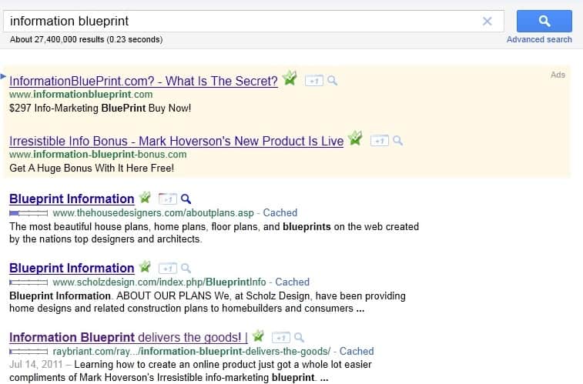This screenshot has height=384, width=583.
Task: Click the +1 button beside the Irresistible Info Bonus ad
Action: 379,141
